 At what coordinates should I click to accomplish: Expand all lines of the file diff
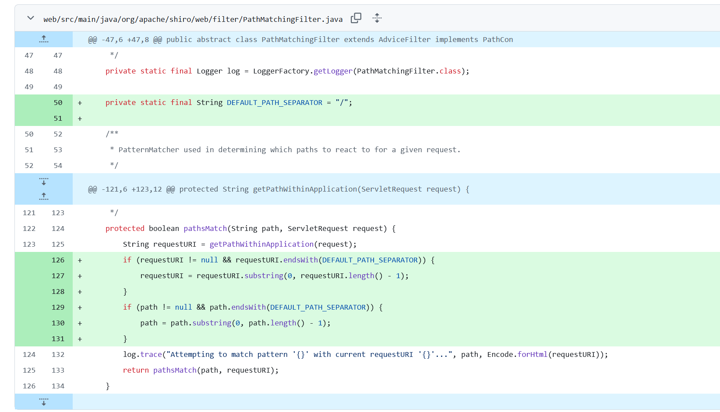(x=377, y=18)
